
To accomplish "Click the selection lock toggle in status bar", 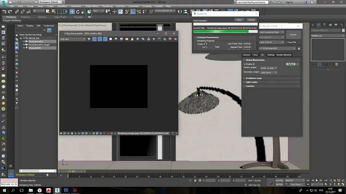I will tap(195, 181).
